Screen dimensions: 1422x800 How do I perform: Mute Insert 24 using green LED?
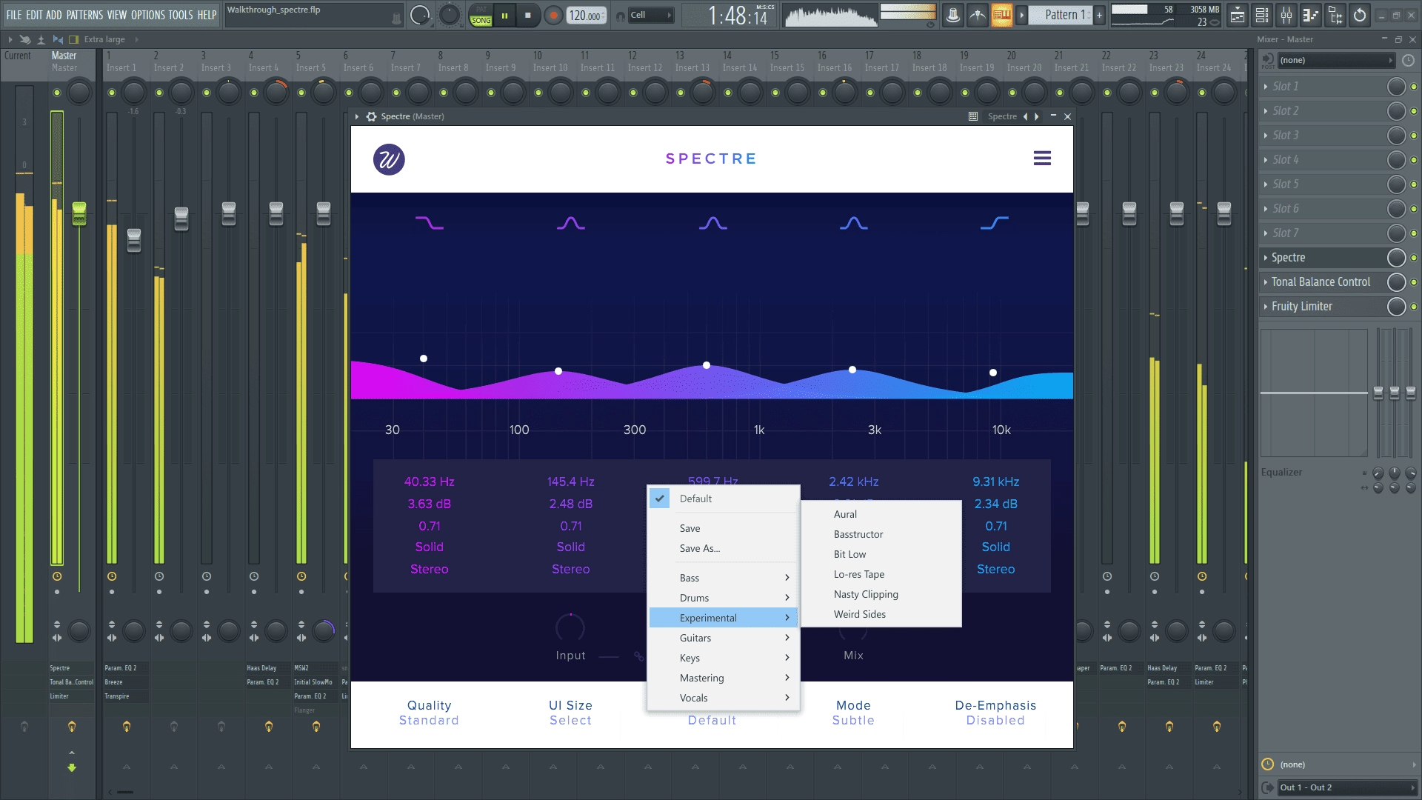1202,93
